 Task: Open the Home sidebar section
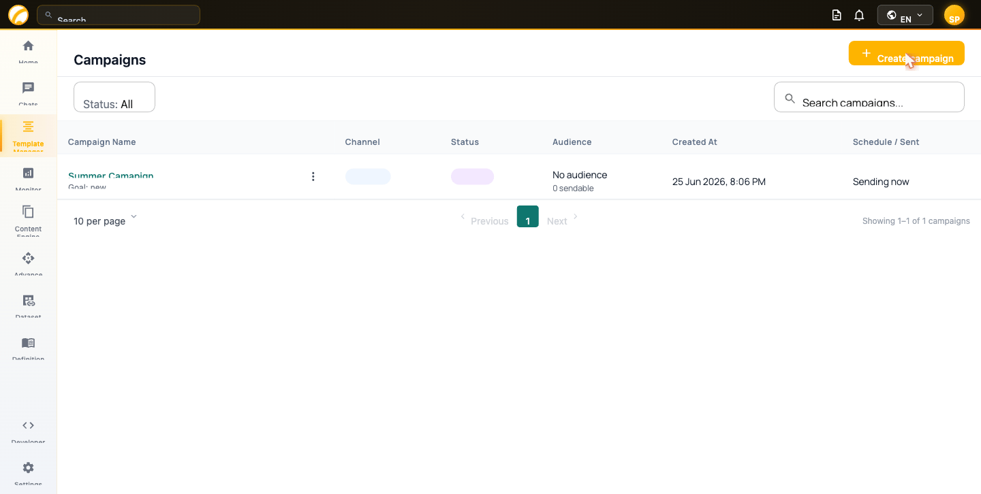tap(28, 52)
